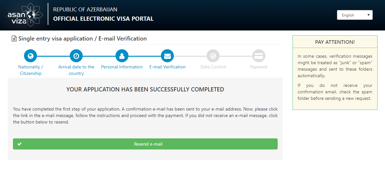Select the Personal Information person icon
Screen dimensions: 385x177
(x=122, y=56)
